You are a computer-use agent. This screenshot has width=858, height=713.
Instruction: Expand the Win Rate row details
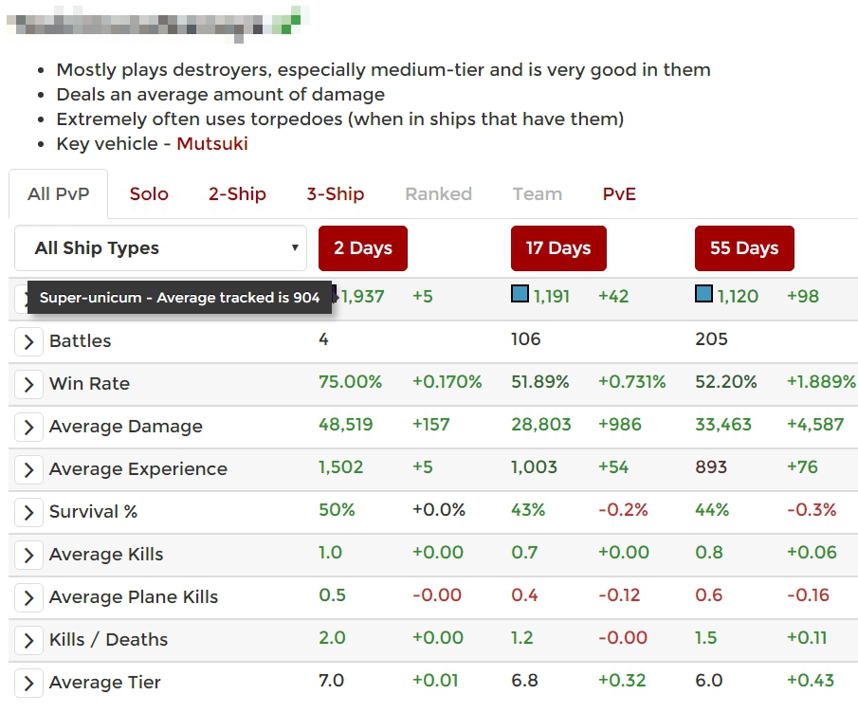point(28,384)
